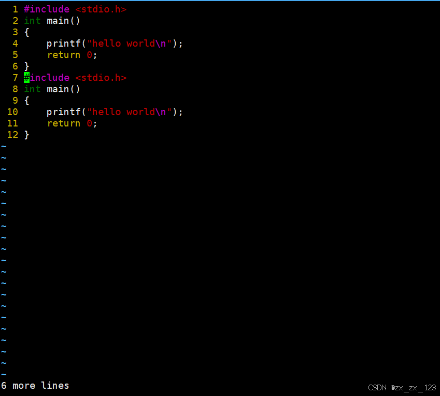Viewport: 440px width, 396px height.
Task: Click the opening brace on line 9
Action: click(x=26, y=101)
